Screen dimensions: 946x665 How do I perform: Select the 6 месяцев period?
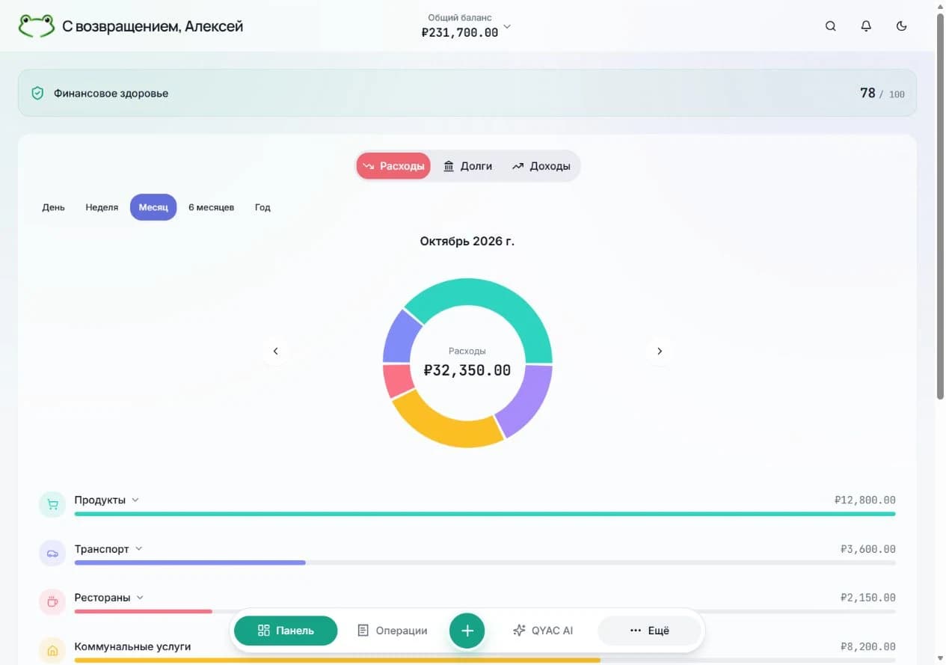point(211,207)
